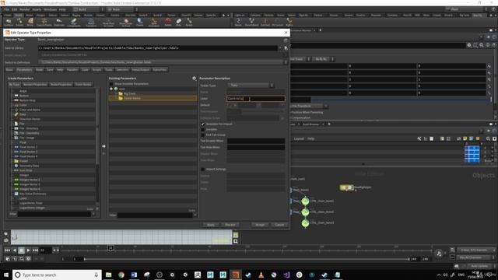Click the CTRL_chain_bone1 node in network view
Image resolution: width=498 pixels, height=280 pixels.
(305, 201)
